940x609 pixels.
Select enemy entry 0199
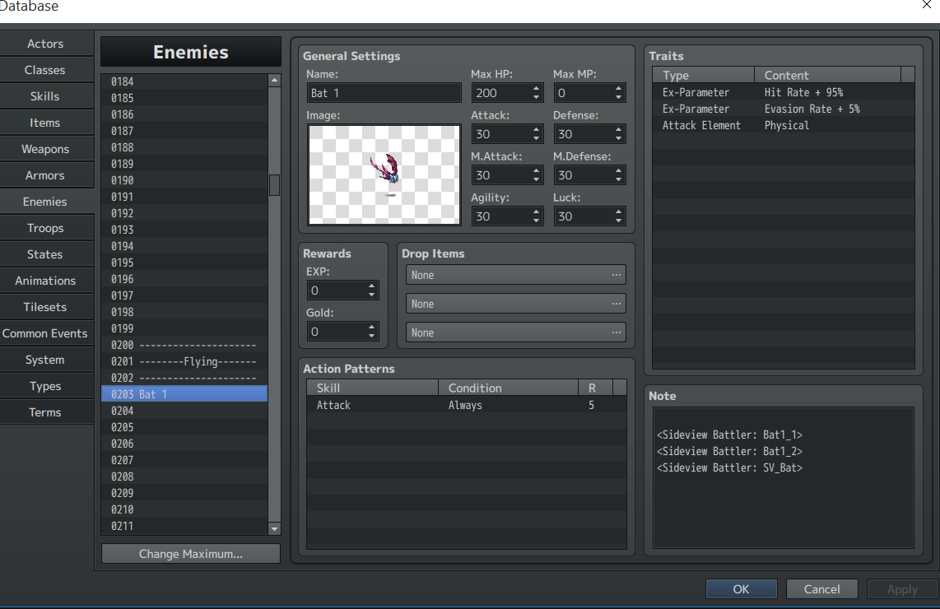click(x=184, y=328)
